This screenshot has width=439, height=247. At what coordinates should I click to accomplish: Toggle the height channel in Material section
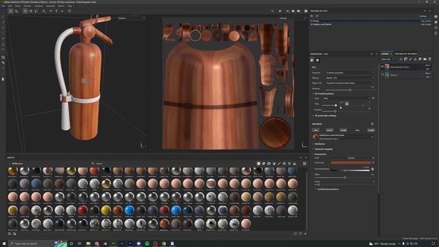click(371, 130)
